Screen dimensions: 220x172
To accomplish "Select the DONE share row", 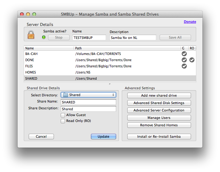I will [110, 60].
